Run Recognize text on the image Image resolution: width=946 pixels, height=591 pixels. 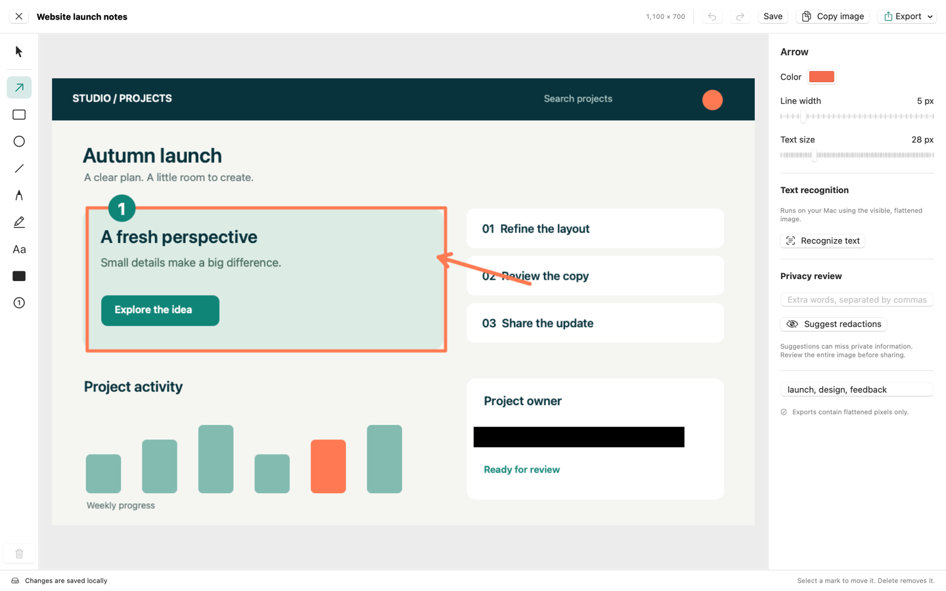[822, 241]
